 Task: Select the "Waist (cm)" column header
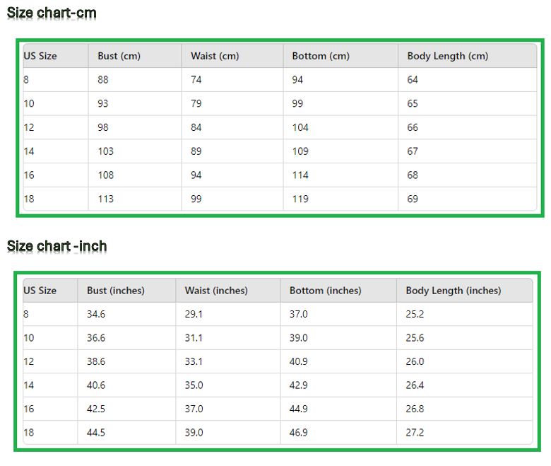pos(215,56)
